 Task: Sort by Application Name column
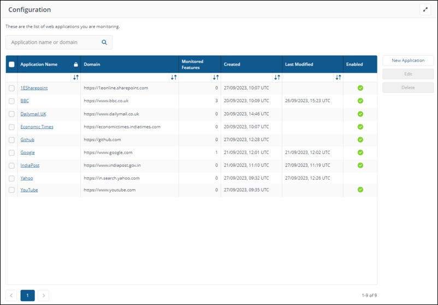tap(76, 78)
